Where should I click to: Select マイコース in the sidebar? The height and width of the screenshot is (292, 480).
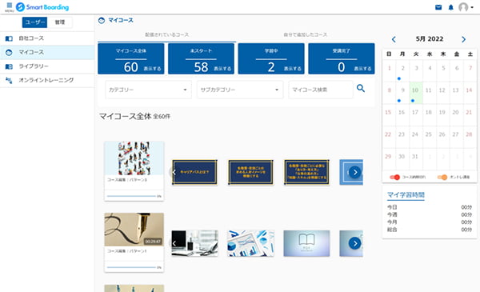click(47, 52)
